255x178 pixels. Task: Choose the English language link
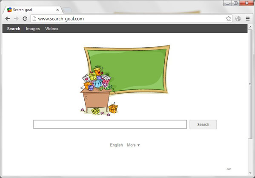(116, 145)
